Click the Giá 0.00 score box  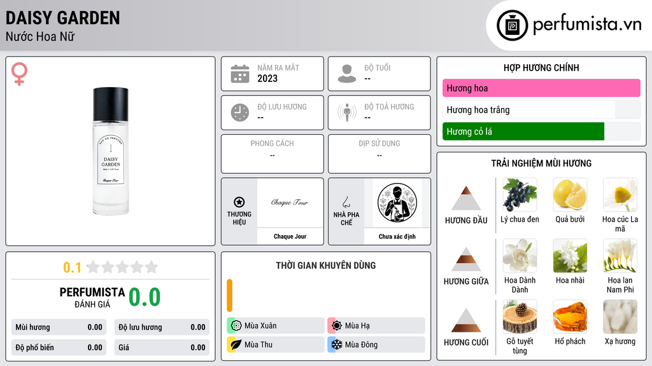(x=162, y=348)
